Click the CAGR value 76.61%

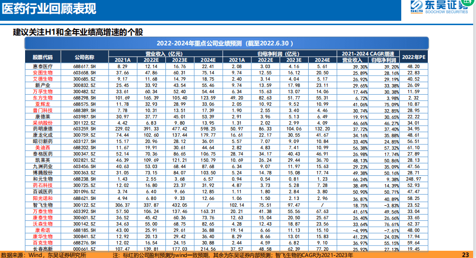tap(391, 224)
